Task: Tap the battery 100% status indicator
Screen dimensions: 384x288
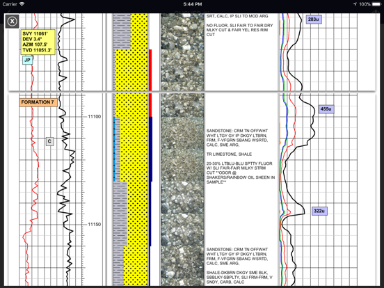Action: (x=370, y=4)
